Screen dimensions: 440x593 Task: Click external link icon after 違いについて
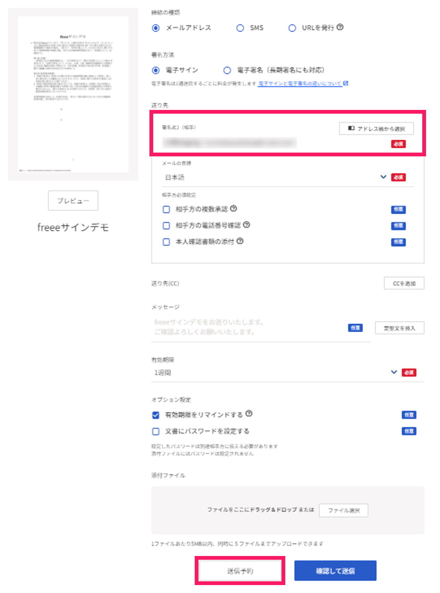345,83
